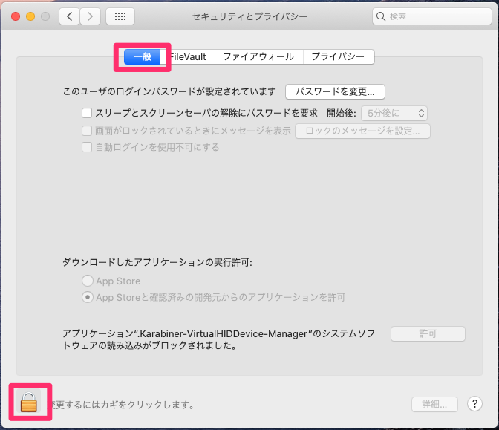This screenshot has width=499, height=430.
Task: Open help via the question mark button
Action: coord(474,404)
